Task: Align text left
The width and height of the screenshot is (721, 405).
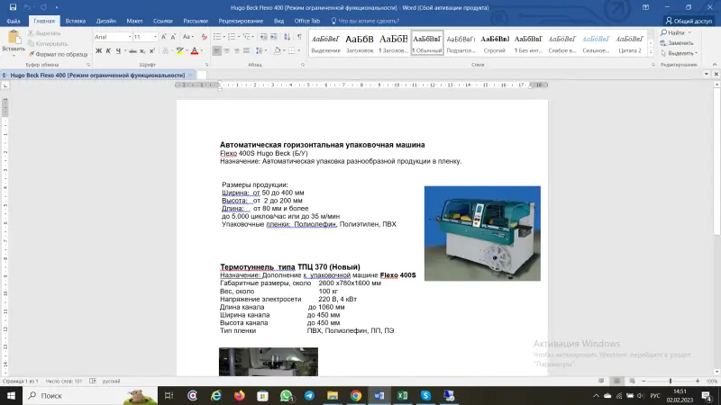Action: point(216,50)
